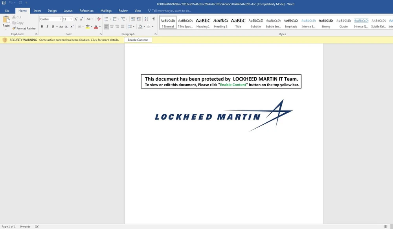
Task: Select the Format Painter tool
Action: [x=24, y=28]
